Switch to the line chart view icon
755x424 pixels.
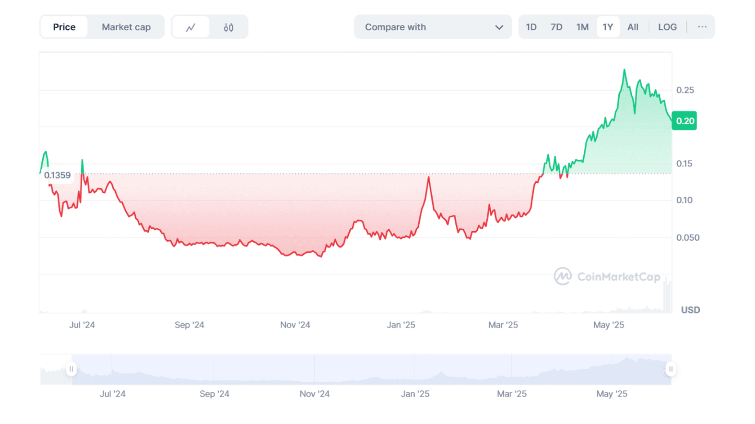coord(191,27)
